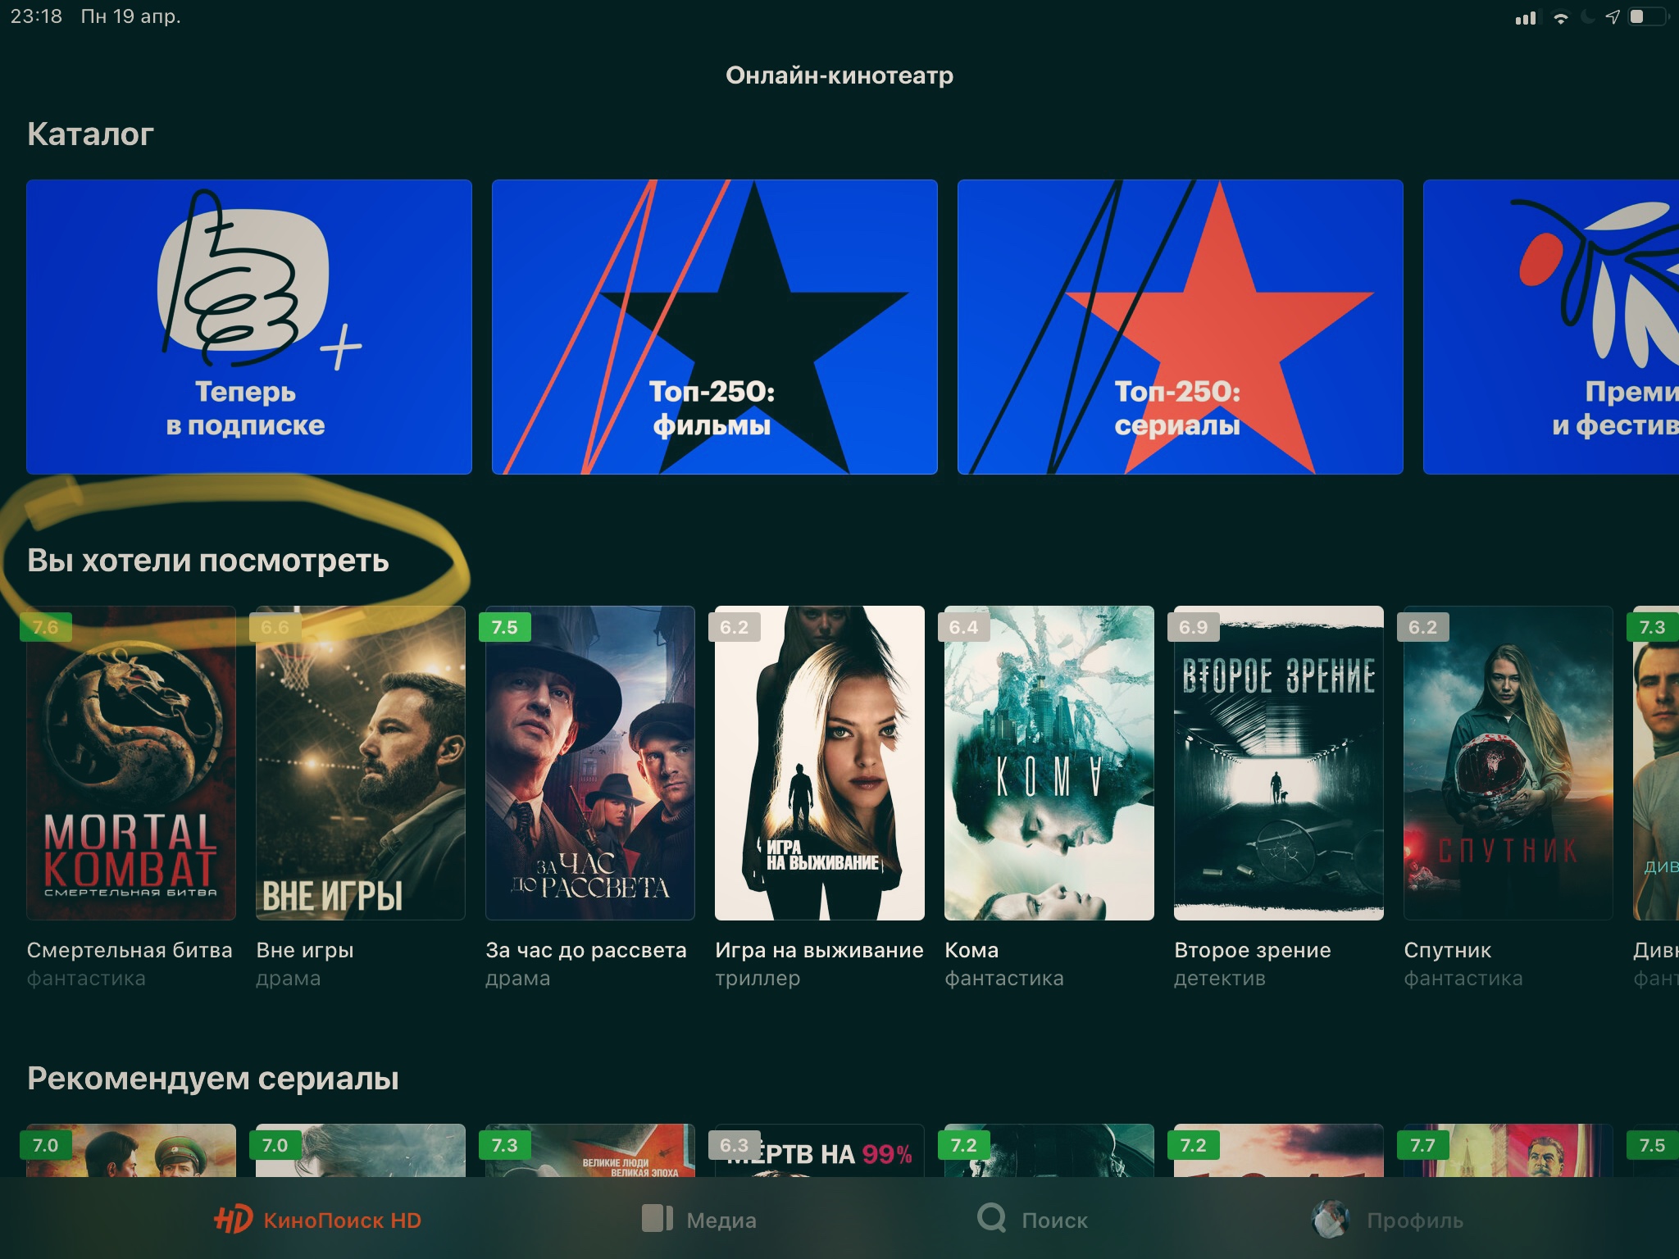
Task: Tap the Спутник title text
Action: point(1448,950)
